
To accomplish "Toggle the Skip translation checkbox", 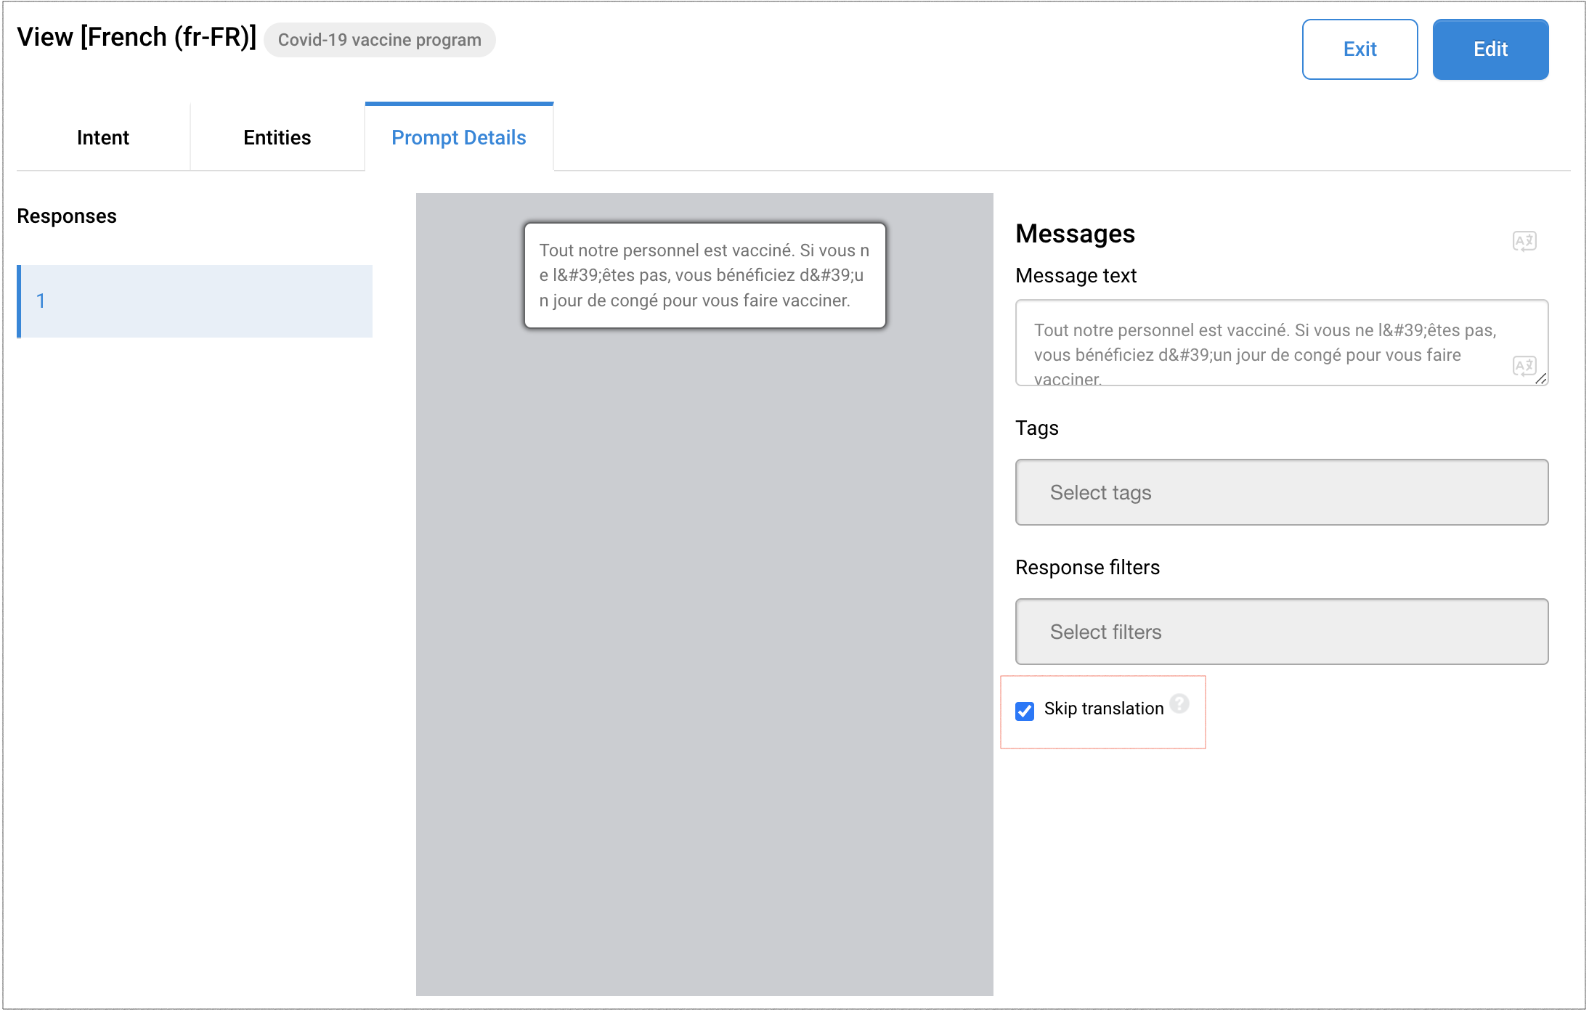I will [1025, 711].
